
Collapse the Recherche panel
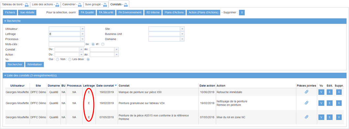(x=5, y=21)
